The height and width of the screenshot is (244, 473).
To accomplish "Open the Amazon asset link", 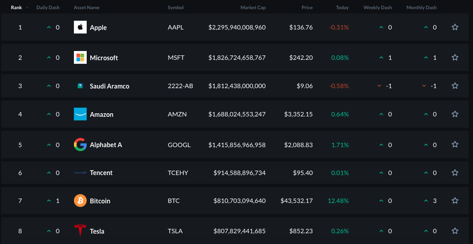I will tap(101, 114).
